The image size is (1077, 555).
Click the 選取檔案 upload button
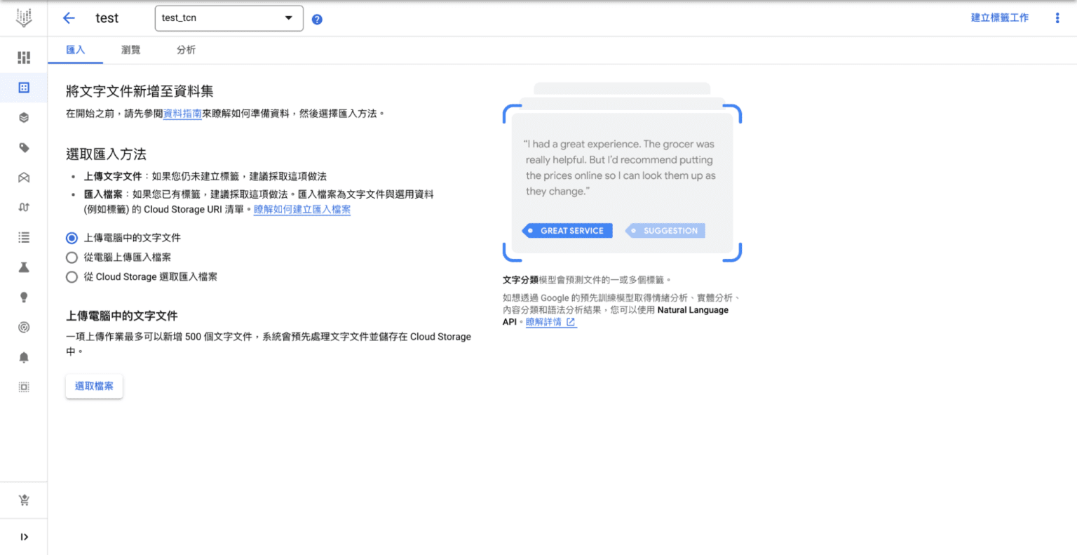click(x=94, y=386)
